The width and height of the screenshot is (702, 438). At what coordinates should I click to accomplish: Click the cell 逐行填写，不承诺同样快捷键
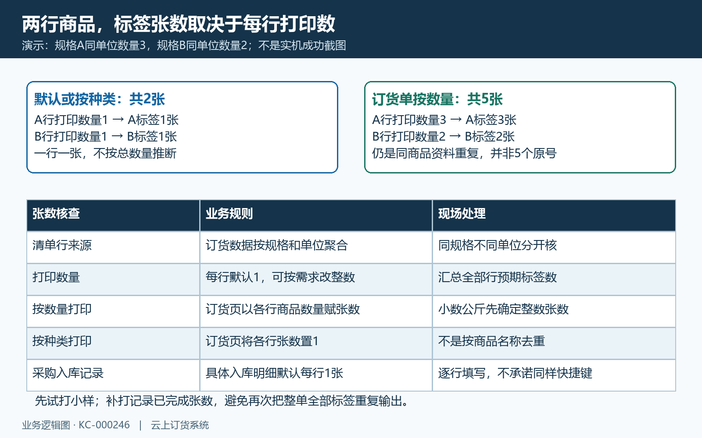(x=554, y=375)
